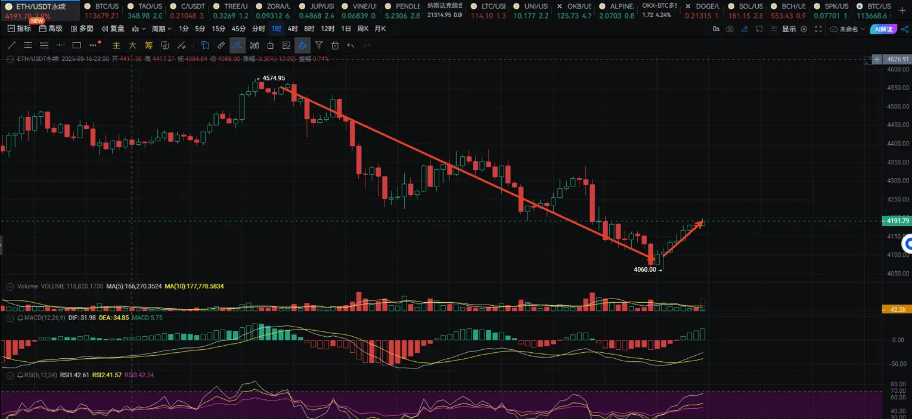Image resolution: width=912 pixels, height=419 pixels.
Task: Click the 4191.79 current price label
Action: (x=897, y=221)
